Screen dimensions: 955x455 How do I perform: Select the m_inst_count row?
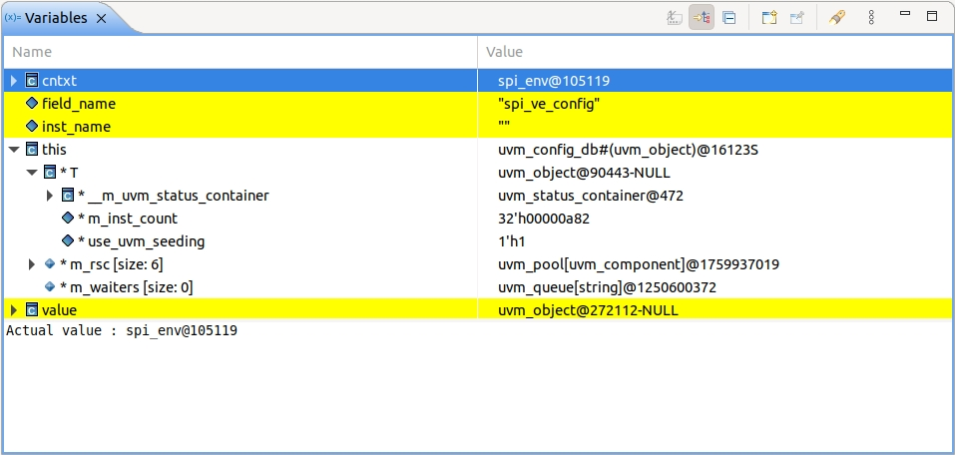477,219
